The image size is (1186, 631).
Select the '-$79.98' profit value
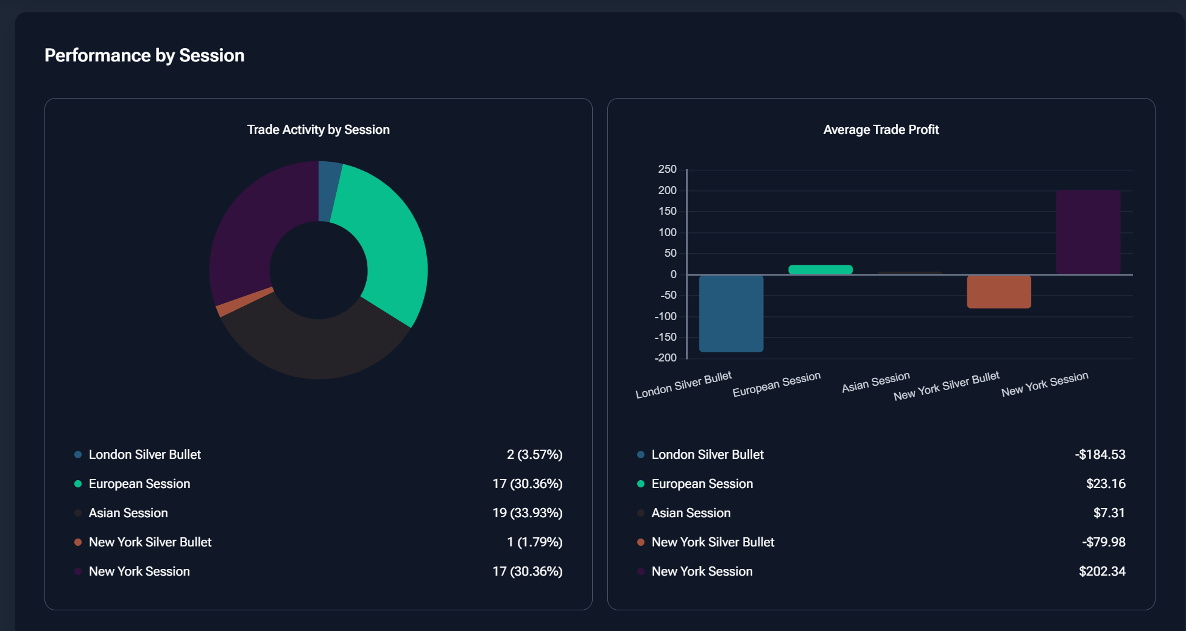(1104, 542)
